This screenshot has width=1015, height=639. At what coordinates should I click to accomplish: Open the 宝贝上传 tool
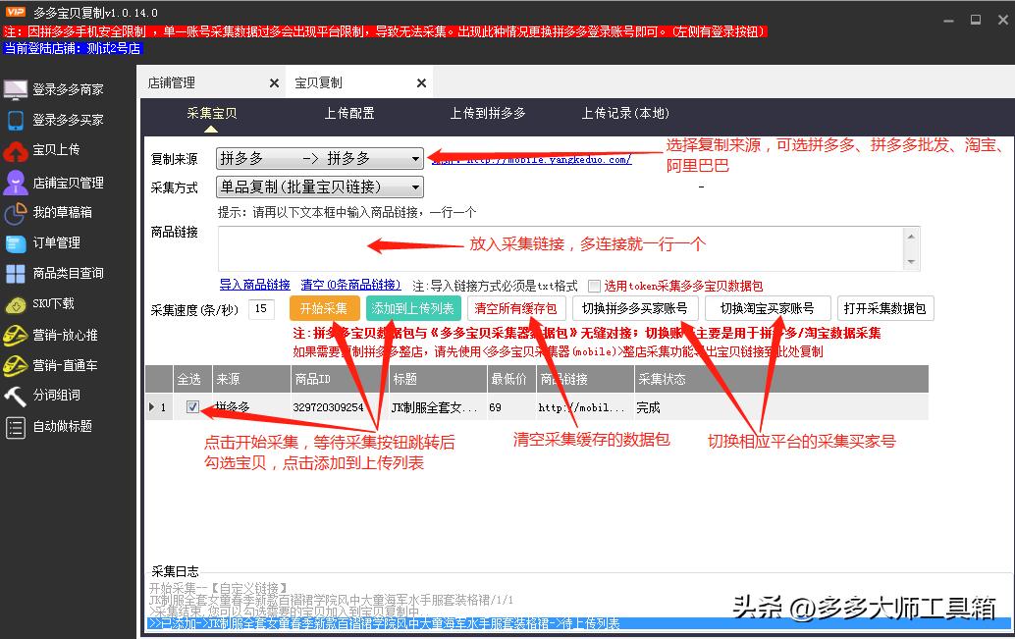point(61,152)
